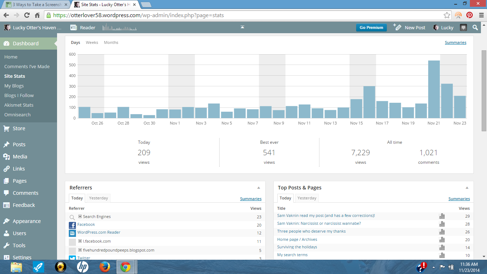This screenshot has height=274, width=487.
Task: Expand the l.facebook.com referrer row
Action: pyautogui.click(x=80, y=241)
